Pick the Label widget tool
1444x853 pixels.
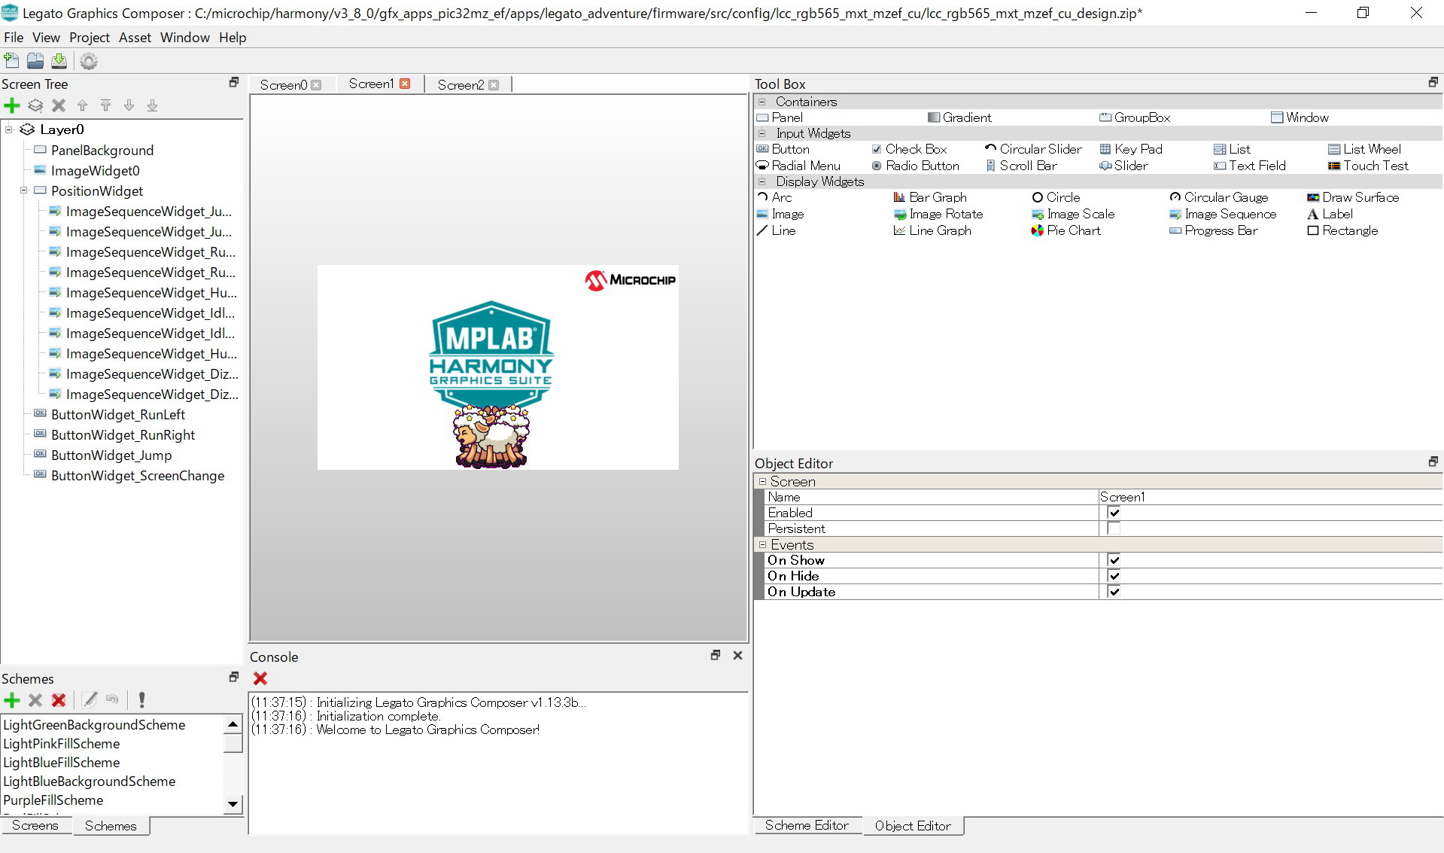pos(1330,214)
